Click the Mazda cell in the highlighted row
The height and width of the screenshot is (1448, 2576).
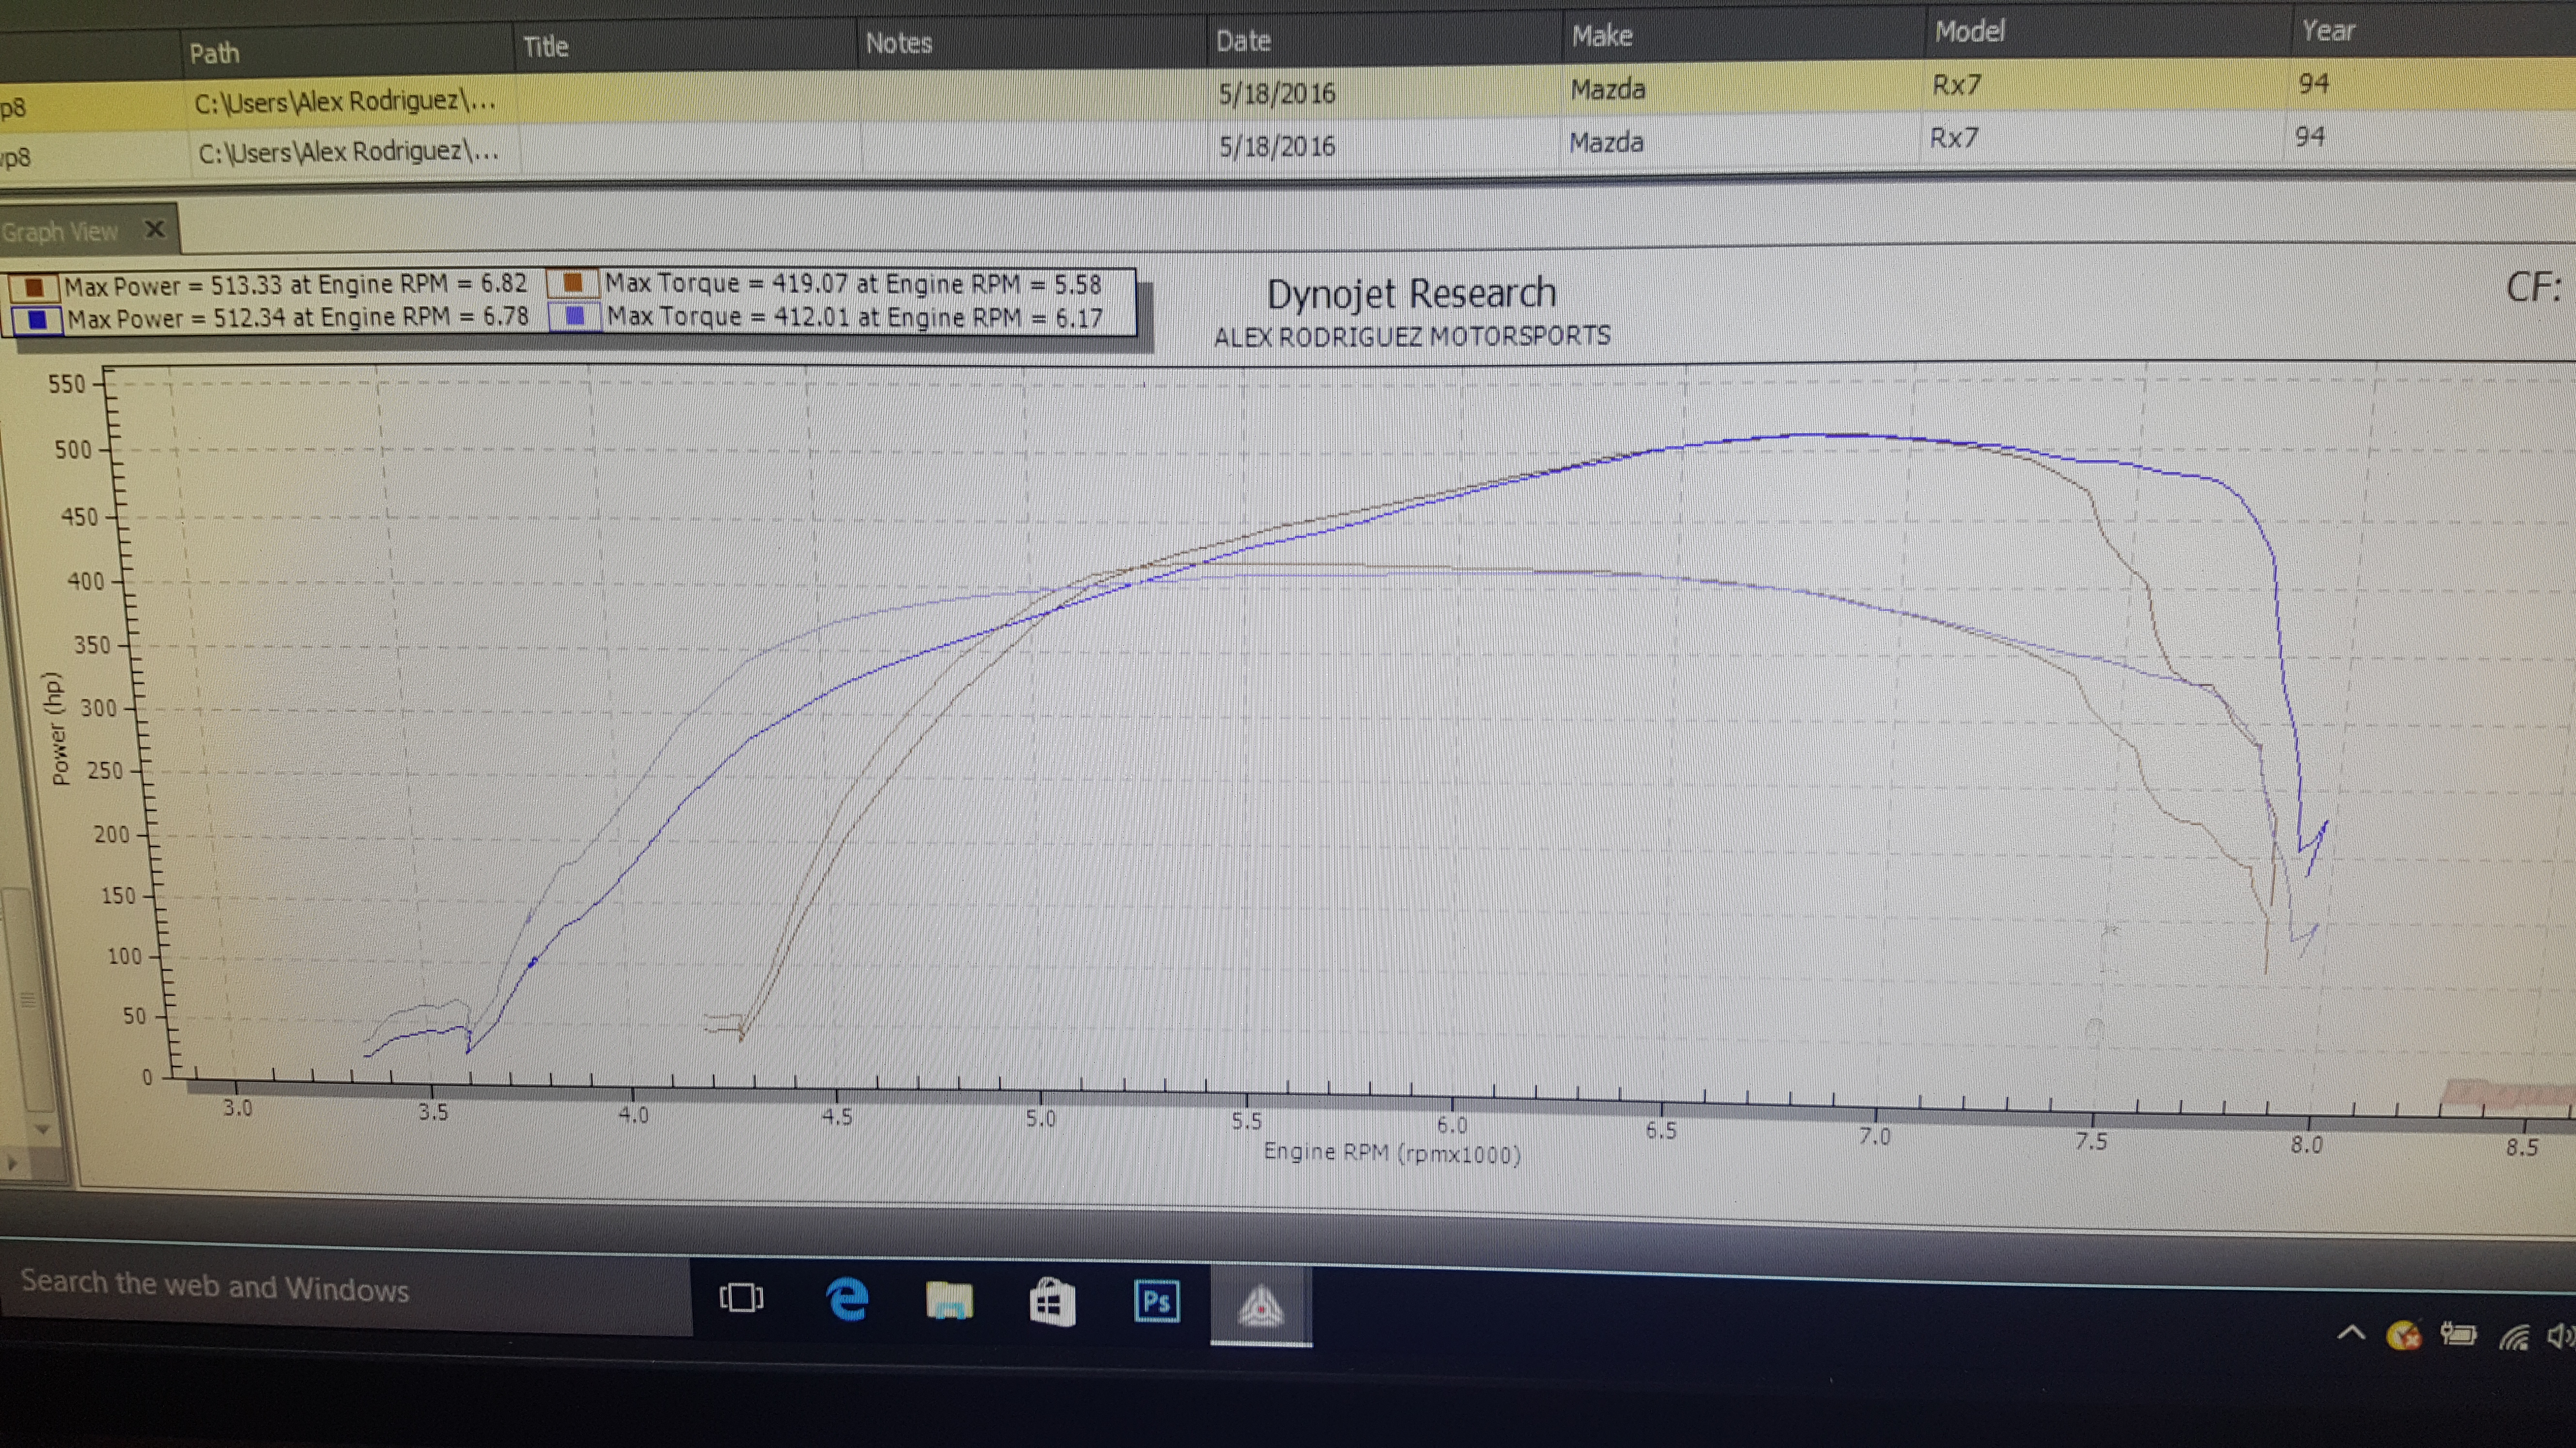tap(1608, 89)
